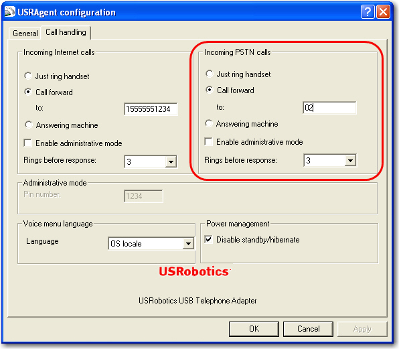
Task: Click the USRAgent title bar icon
Action: 10,11
